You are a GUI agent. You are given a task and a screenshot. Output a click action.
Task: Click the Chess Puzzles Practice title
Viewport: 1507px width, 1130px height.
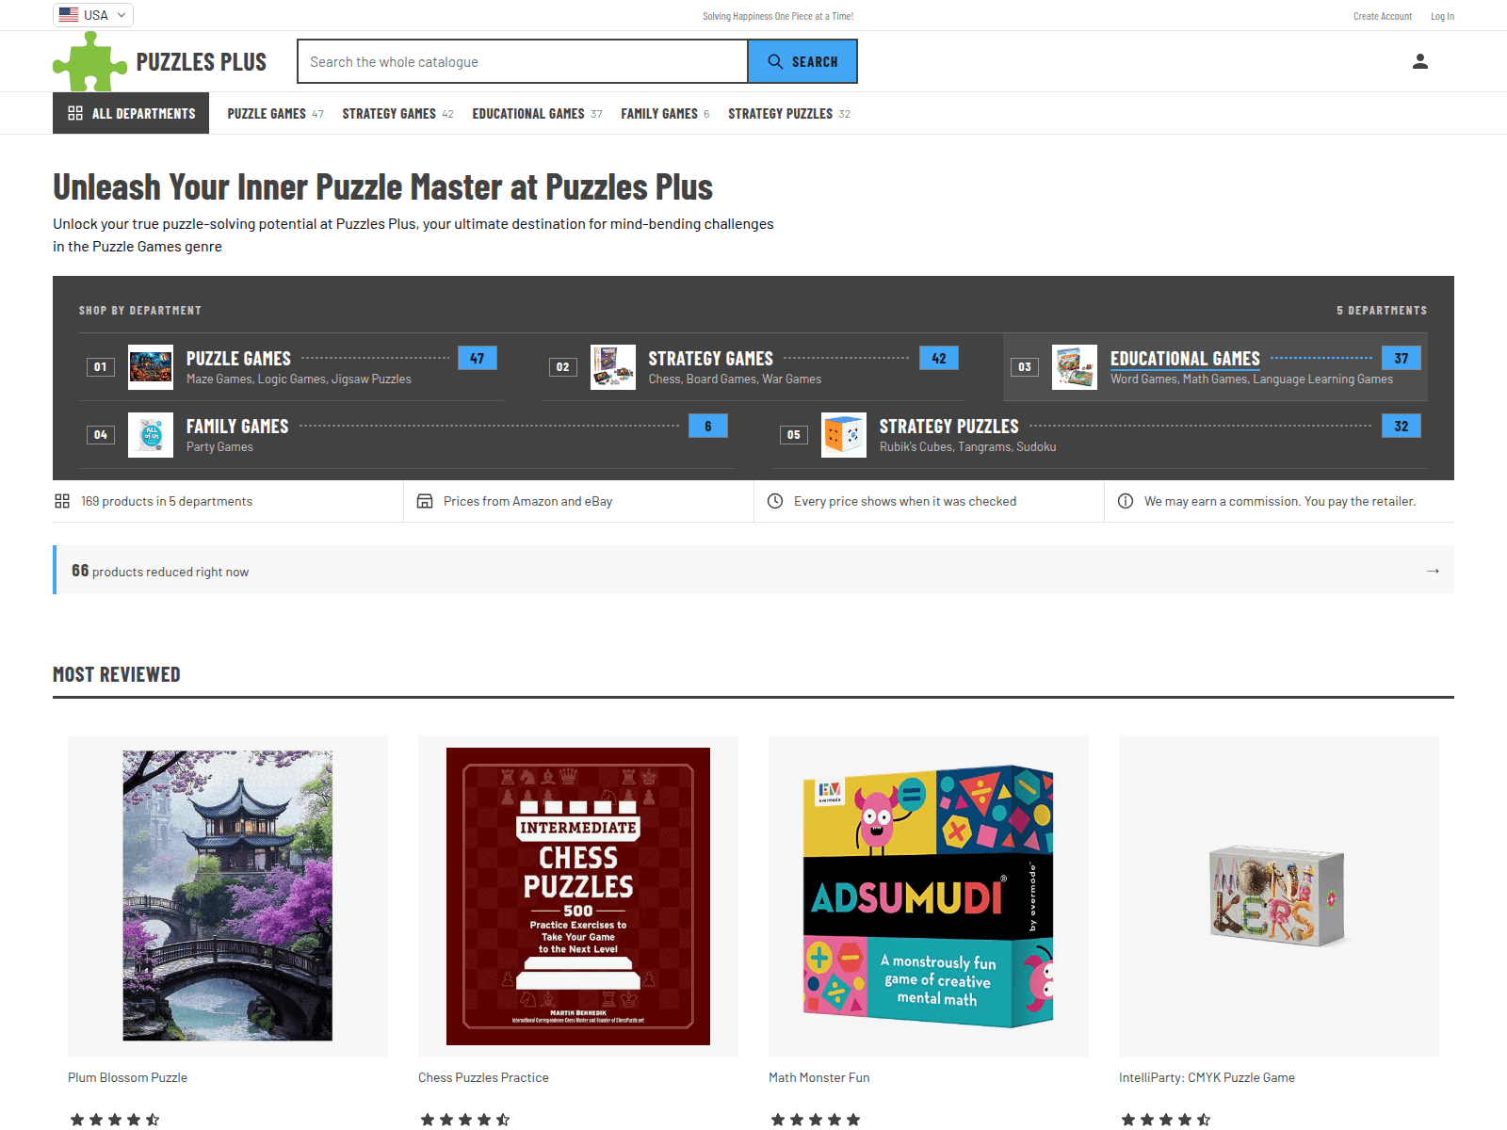pos(483,1077)
